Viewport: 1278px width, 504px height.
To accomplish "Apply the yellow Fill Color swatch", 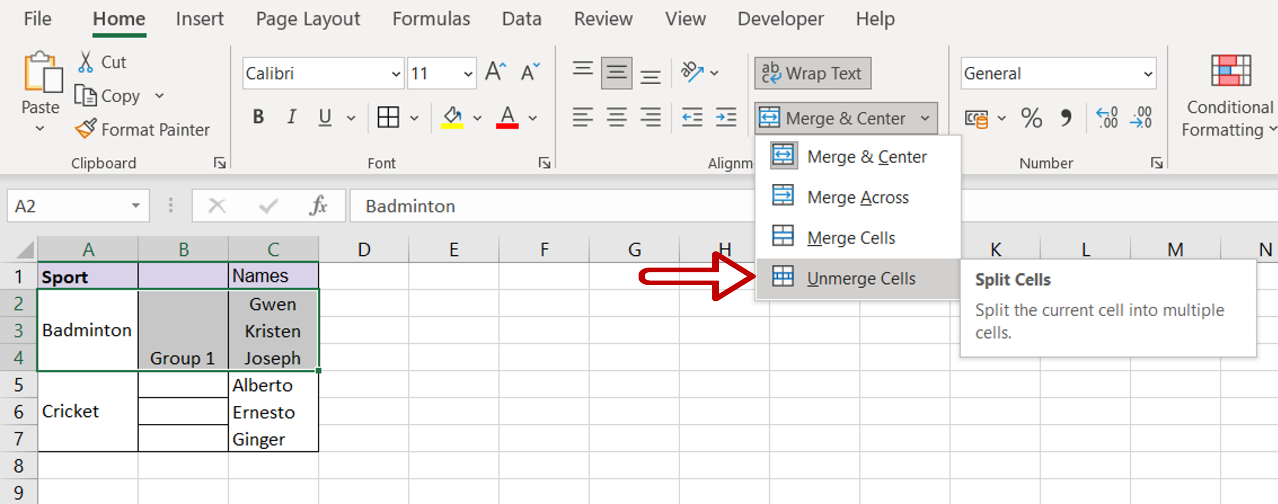I will [x=452, y=118].
